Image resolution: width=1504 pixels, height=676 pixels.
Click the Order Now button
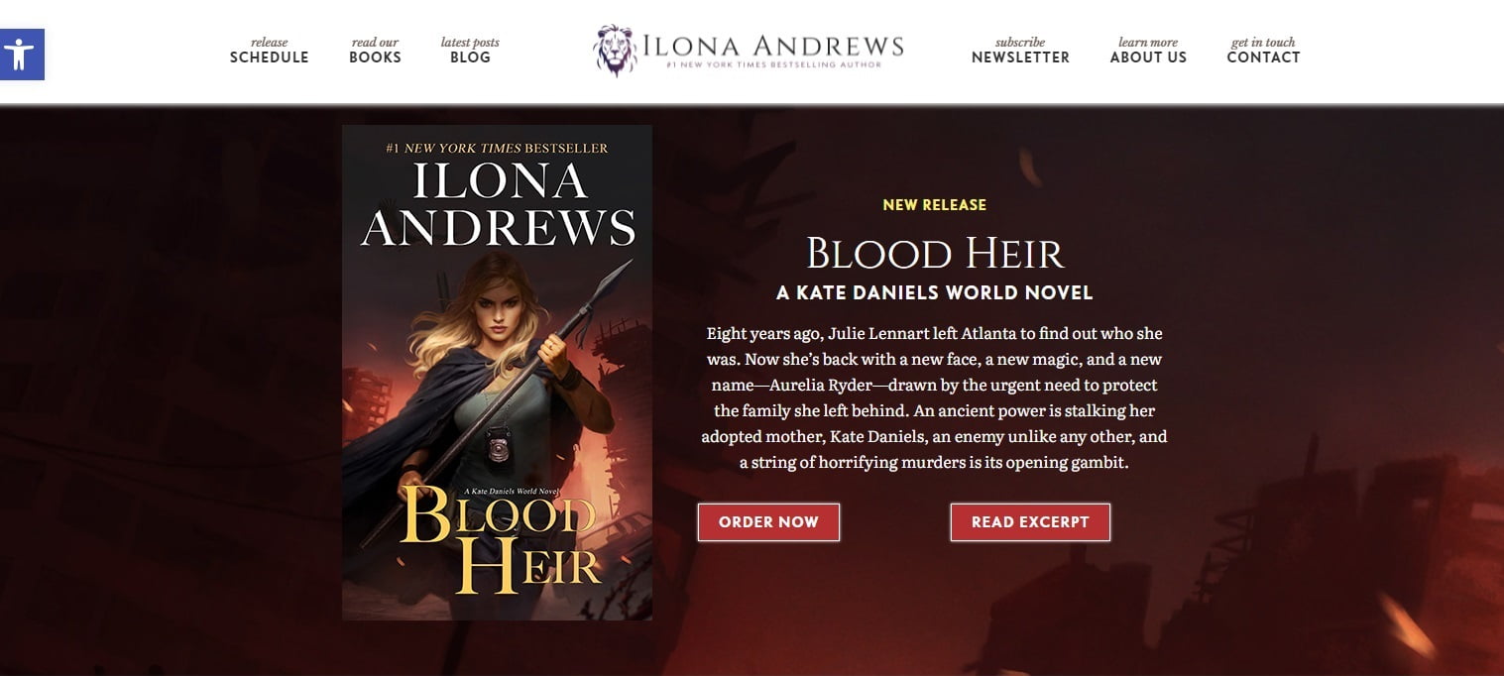[x=768, y=522]
